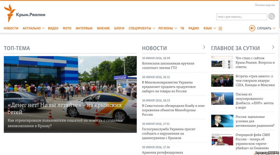The height and width of the screenshot is (155, 280).
Task: Open news Армения ратифицировала
Action: [x=162, y=153]
